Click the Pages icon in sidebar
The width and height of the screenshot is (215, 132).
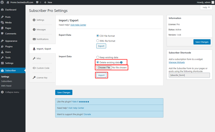pyautogui.click(x=2, y=28)
